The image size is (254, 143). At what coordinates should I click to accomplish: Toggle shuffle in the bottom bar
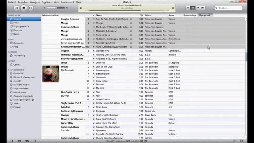(19, 141)
